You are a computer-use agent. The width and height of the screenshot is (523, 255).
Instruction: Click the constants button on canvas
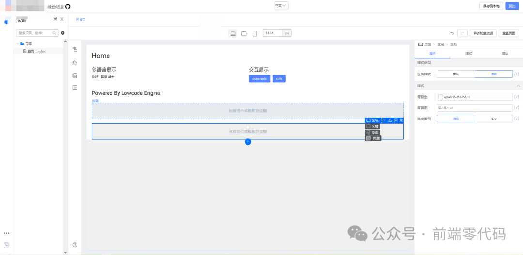(260, 79)
